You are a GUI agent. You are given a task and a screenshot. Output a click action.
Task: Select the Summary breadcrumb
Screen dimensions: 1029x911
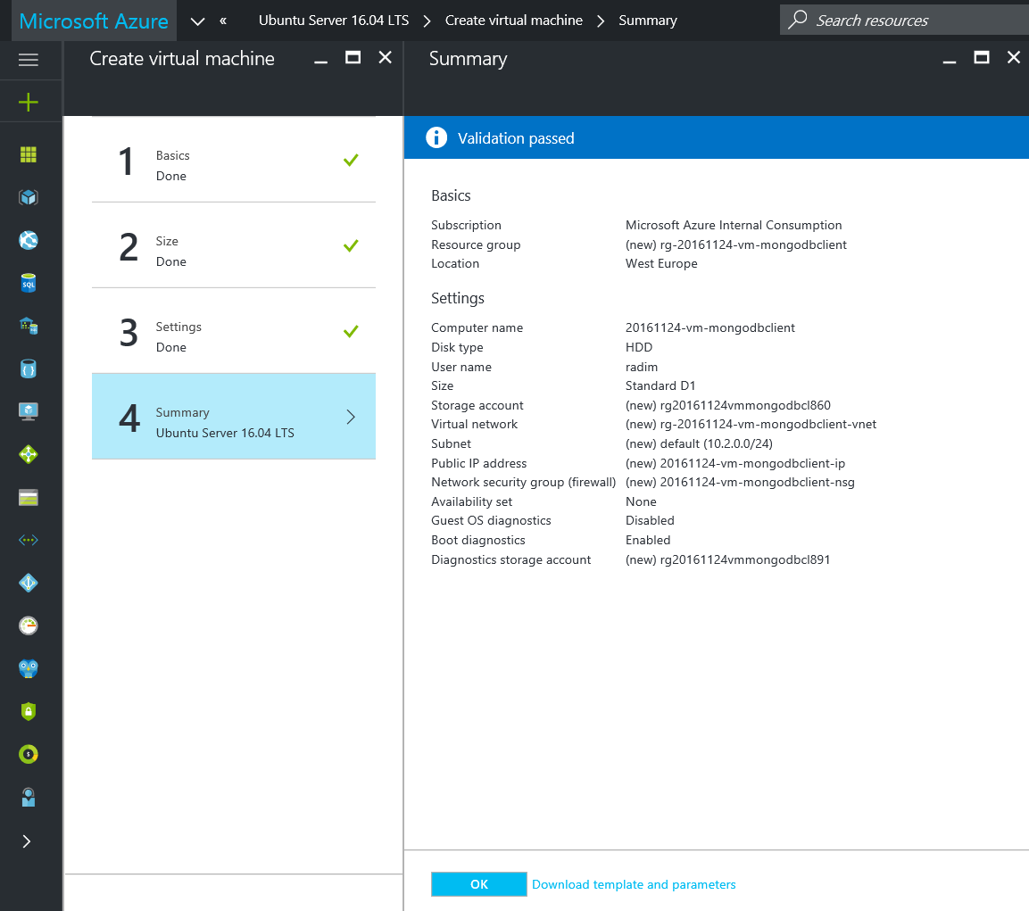click(x=648, y=21)
